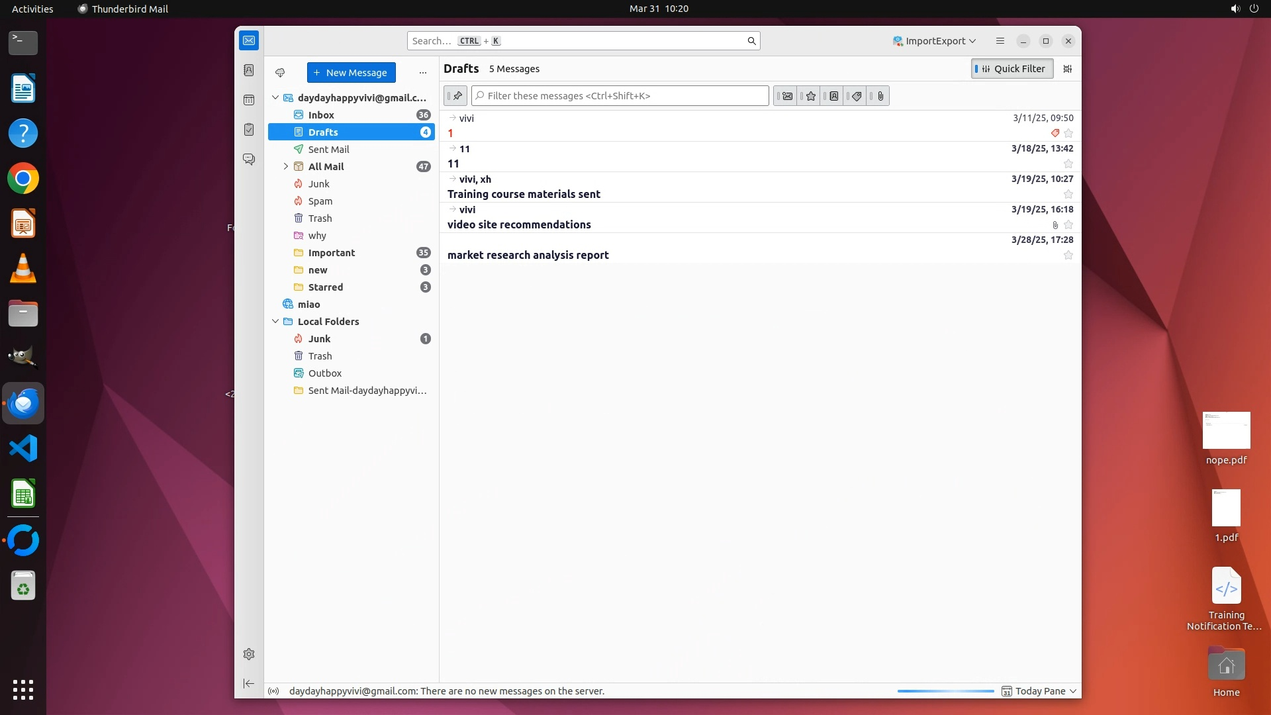Open the Chat space icon
This screenshot has height=715, width=1271.
pos(249,160)
